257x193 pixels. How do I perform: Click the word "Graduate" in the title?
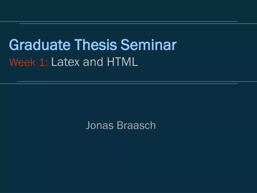click(x=40, y=45)
